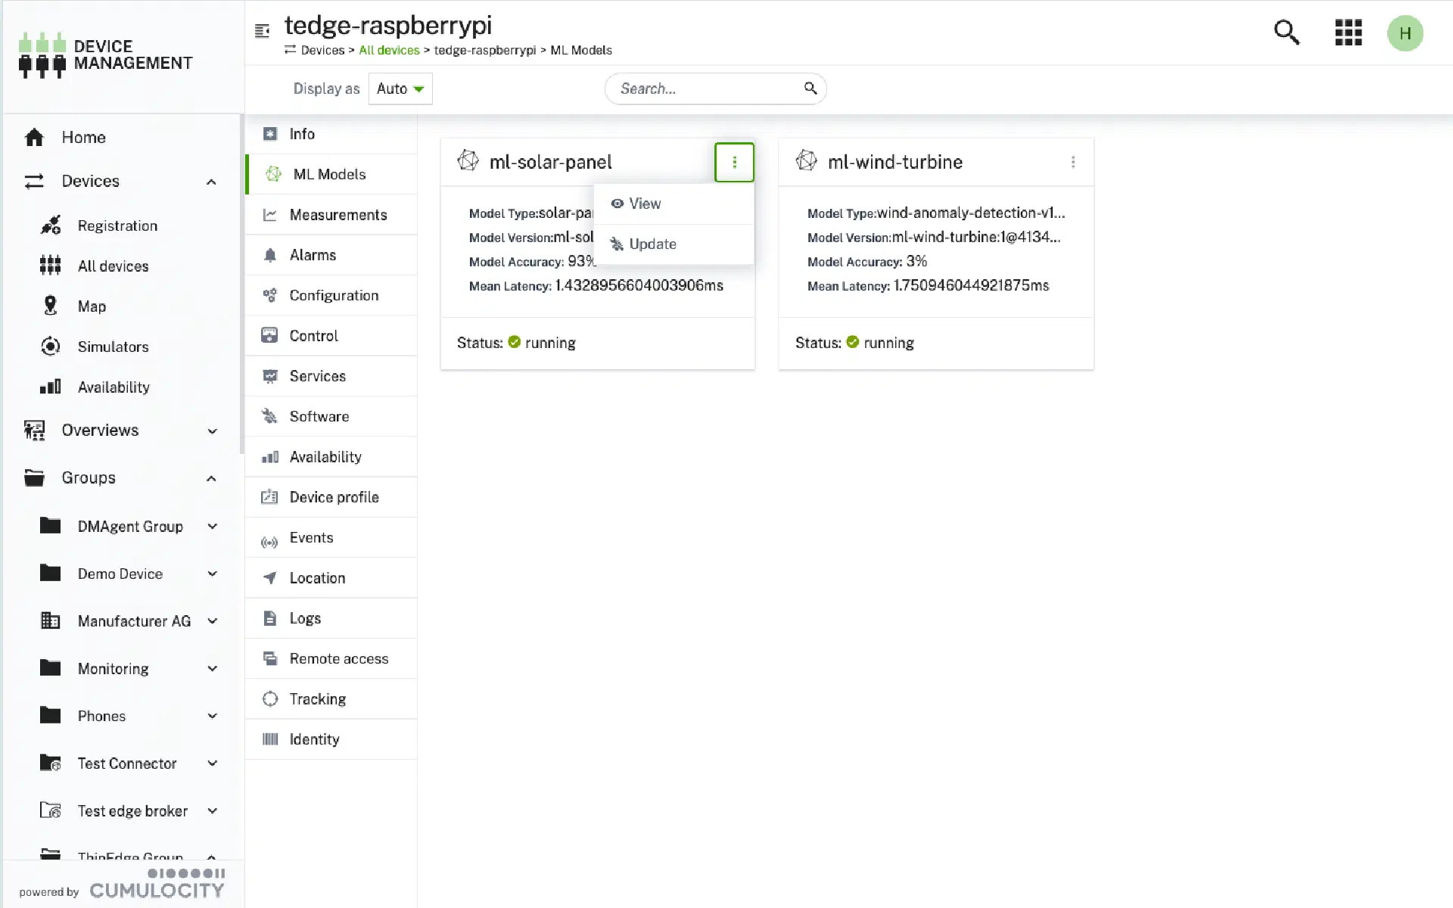
Task: Click the ml-wind-turbine kebab menu button
Action: click(x=1072, y=161)
